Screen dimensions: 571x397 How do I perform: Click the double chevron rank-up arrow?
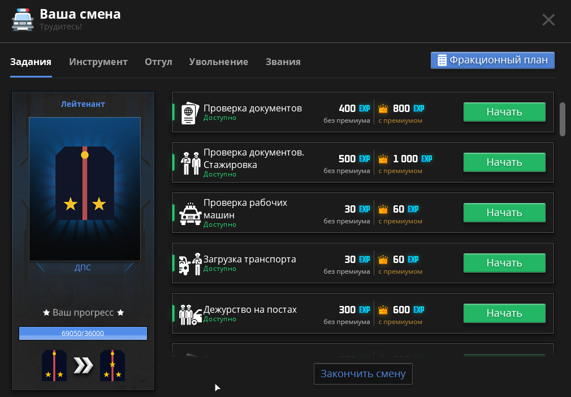click(83, 366)
